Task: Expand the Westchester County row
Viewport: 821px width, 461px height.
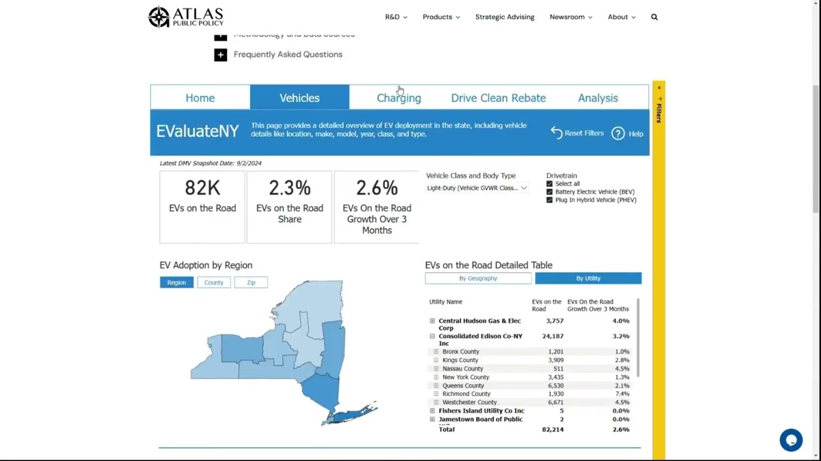Action: click(436, 402)
